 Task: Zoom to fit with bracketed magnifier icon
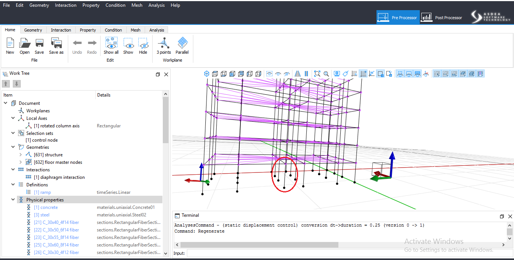coord(317,74)
